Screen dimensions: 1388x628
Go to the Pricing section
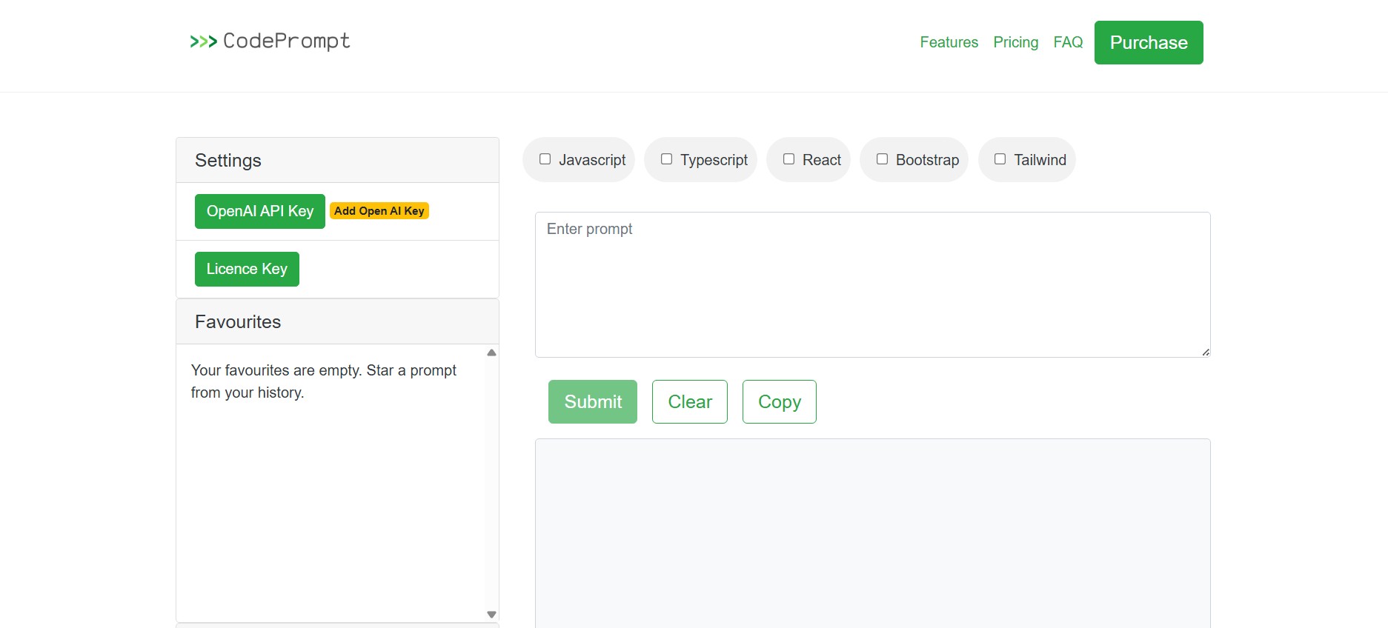[x=1015, y=42]
